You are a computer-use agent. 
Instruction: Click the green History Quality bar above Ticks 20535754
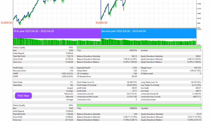139,48
